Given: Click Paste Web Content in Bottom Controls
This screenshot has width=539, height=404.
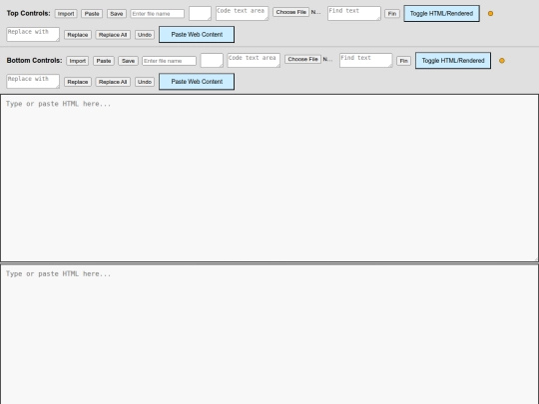Looking at the screenshot, I should click(x=197, y=82).
